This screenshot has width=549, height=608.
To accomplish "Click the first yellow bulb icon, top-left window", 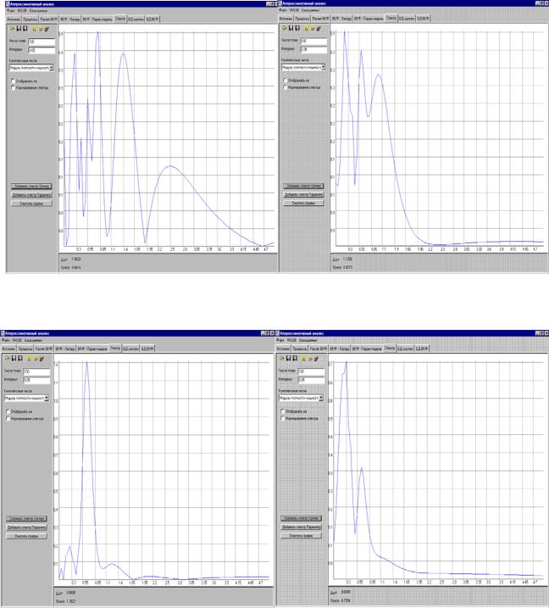I will [x=34, y=29].
